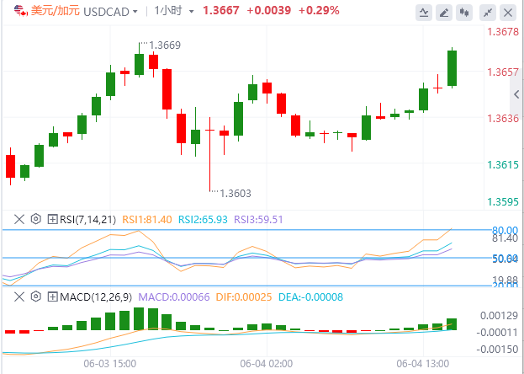This screenshot has height=374, width=524.
Task: Click price axis label 1.3678
Action: point(503,32)
